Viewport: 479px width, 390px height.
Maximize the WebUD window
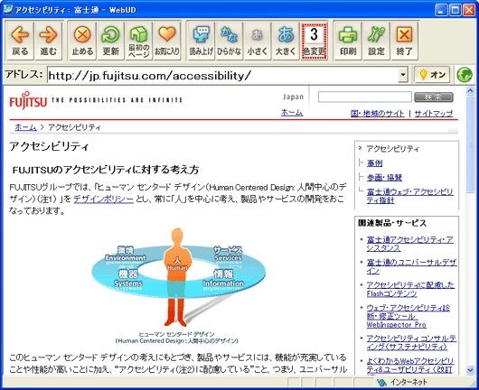click(x=456, y=10)
